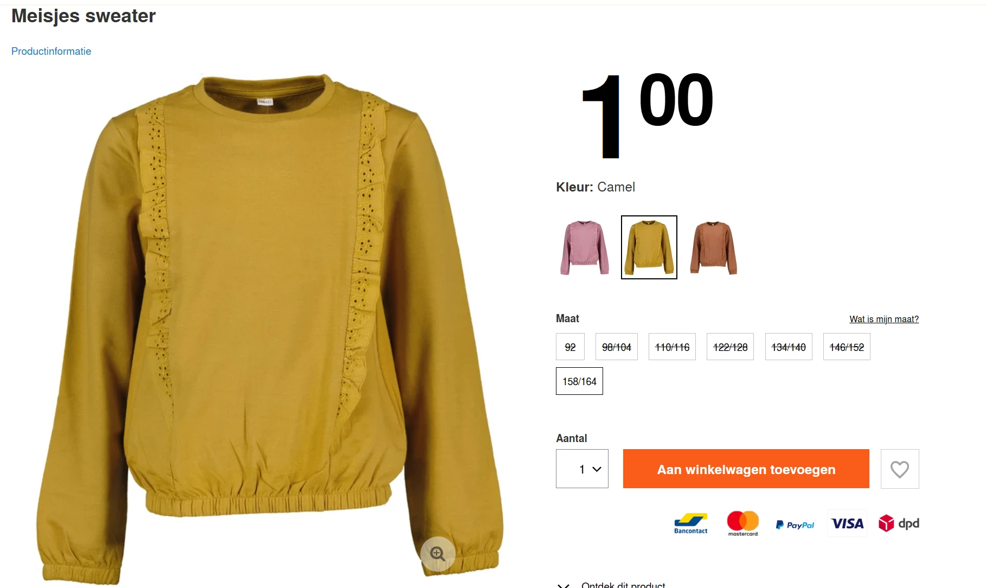Choose the brown sweater color swatch
This screenshot has width=986, height=588.
pyautogui.click(x=714, y=247)
